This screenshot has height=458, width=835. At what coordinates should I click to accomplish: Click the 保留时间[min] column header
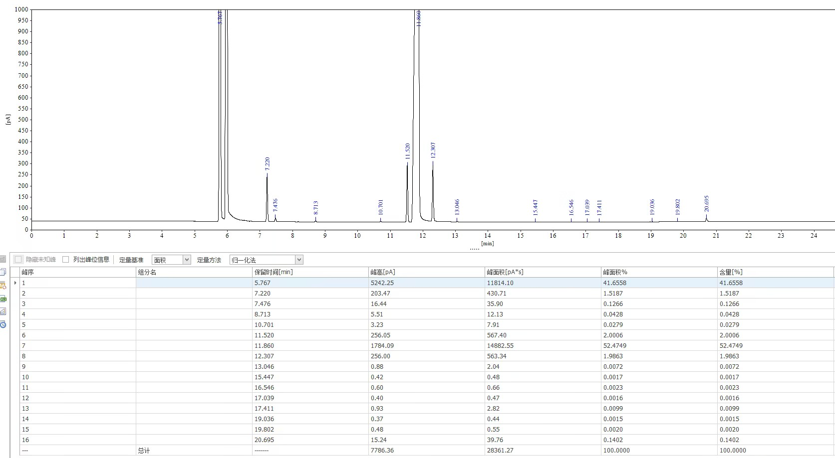pyautogui.click(x=309, y=272)
